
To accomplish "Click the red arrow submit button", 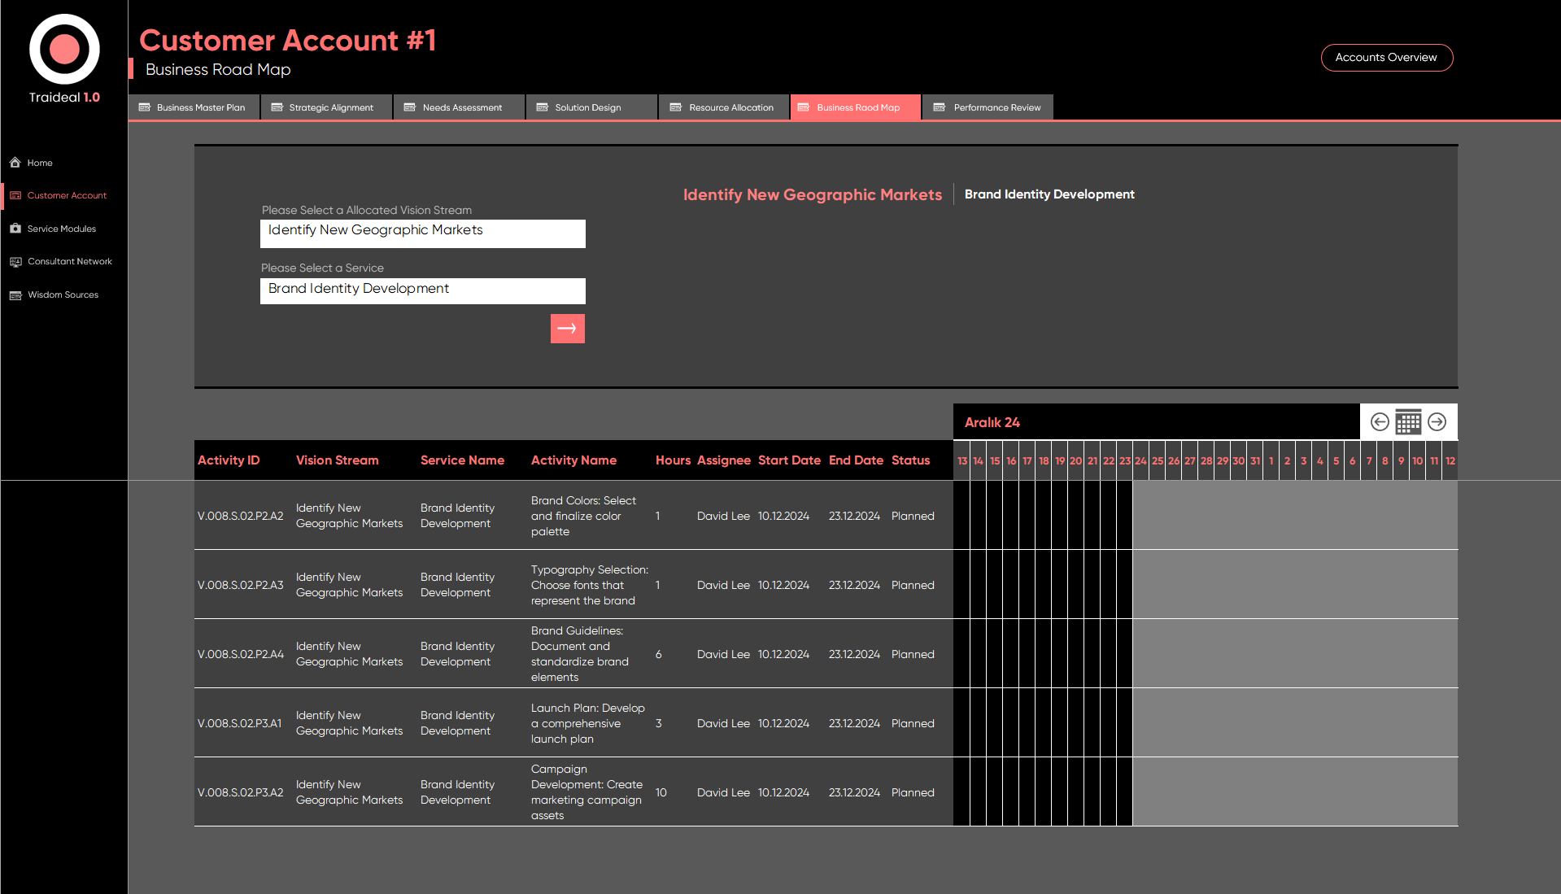I will [x=567, y=329].
